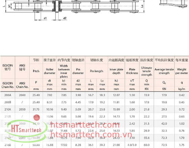Viewport: 189px width, 148px height.
Task: Select the htsmarttech.com watermark text
Action: pos(85,125)
